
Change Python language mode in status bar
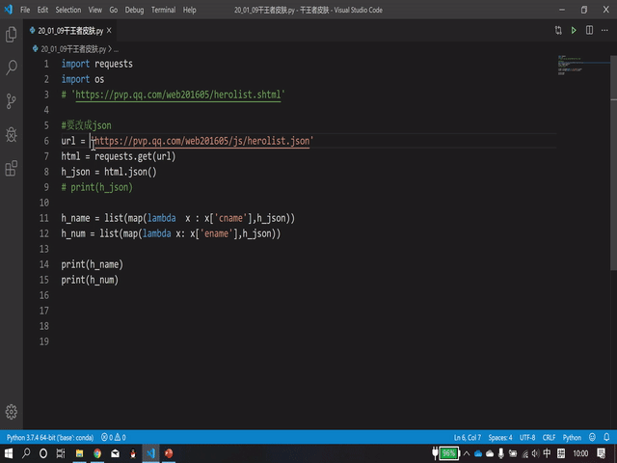[x=572, y=437]
